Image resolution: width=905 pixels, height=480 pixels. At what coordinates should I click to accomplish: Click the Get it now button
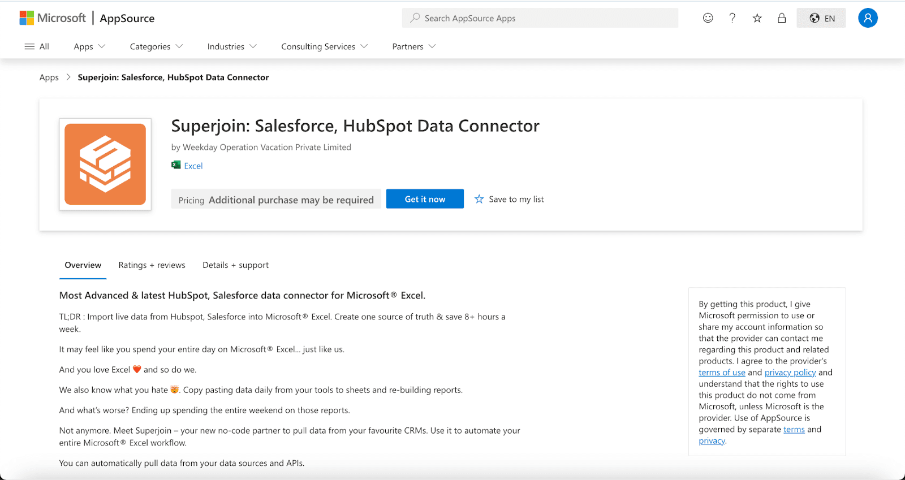coord(425,199)
